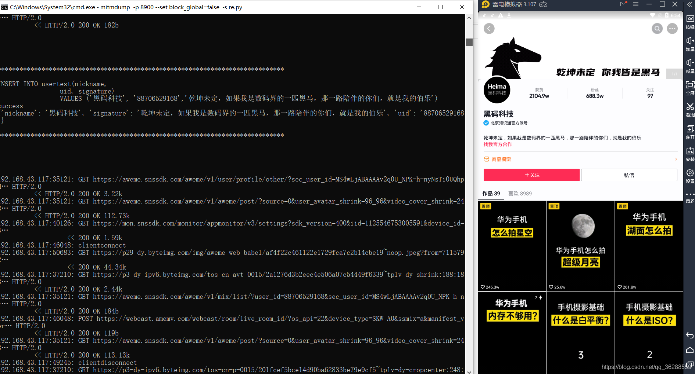The image size is (695, 374).
Task: Tap the Android home button in sidebar
Action: point(690,350)
